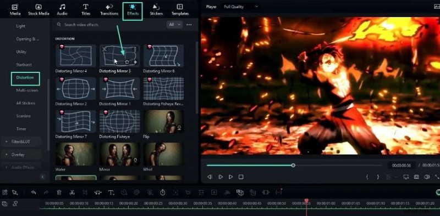440x216 pixels.
Task: Switch to the Titles tab
Action: coord(86,10)
